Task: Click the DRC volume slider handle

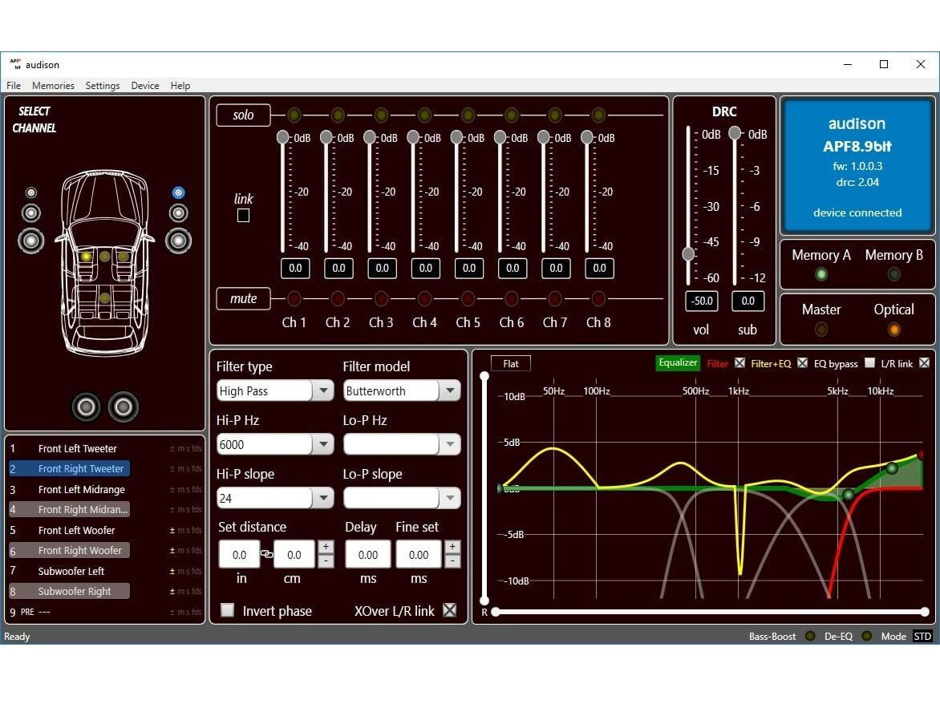Action: pos(688,254)
